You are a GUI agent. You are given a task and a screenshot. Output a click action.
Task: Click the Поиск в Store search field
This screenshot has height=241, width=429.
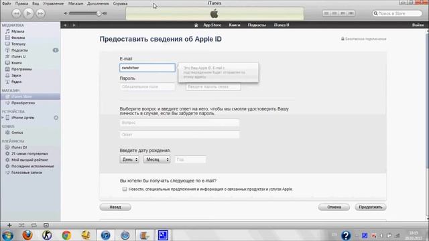tap(397, 13)
